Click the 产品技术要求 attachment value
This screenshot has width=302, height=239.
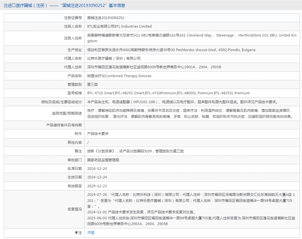pyautogui.click(x=98, y=134)
